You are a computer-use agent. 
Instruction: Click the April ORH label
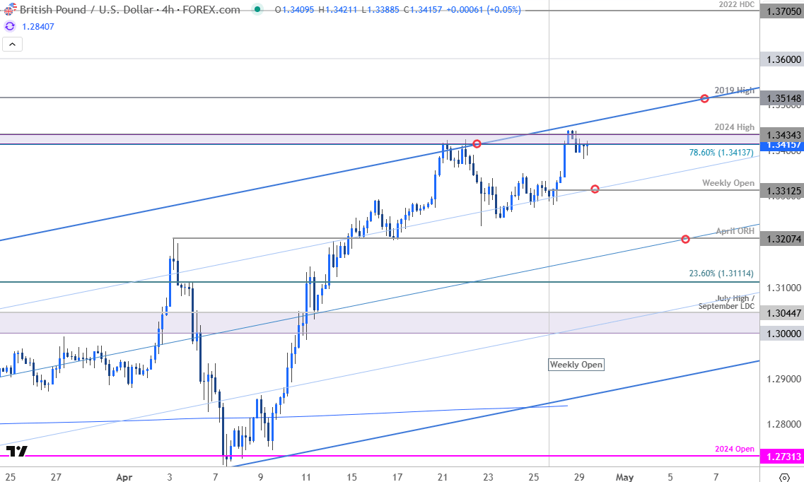(x=735, y=231)
